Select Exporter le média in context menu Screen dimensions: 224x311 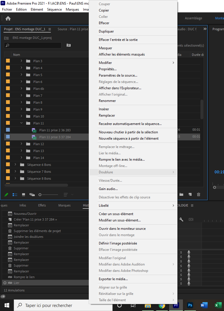click(113, 279)
